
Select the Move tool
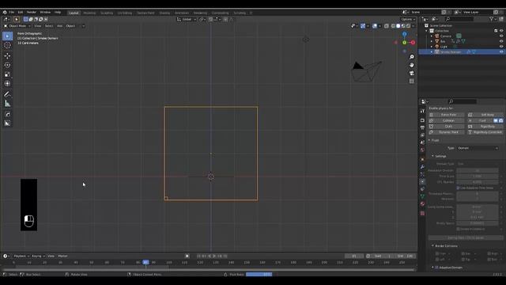pyautogui.click(x=7, y=56)
